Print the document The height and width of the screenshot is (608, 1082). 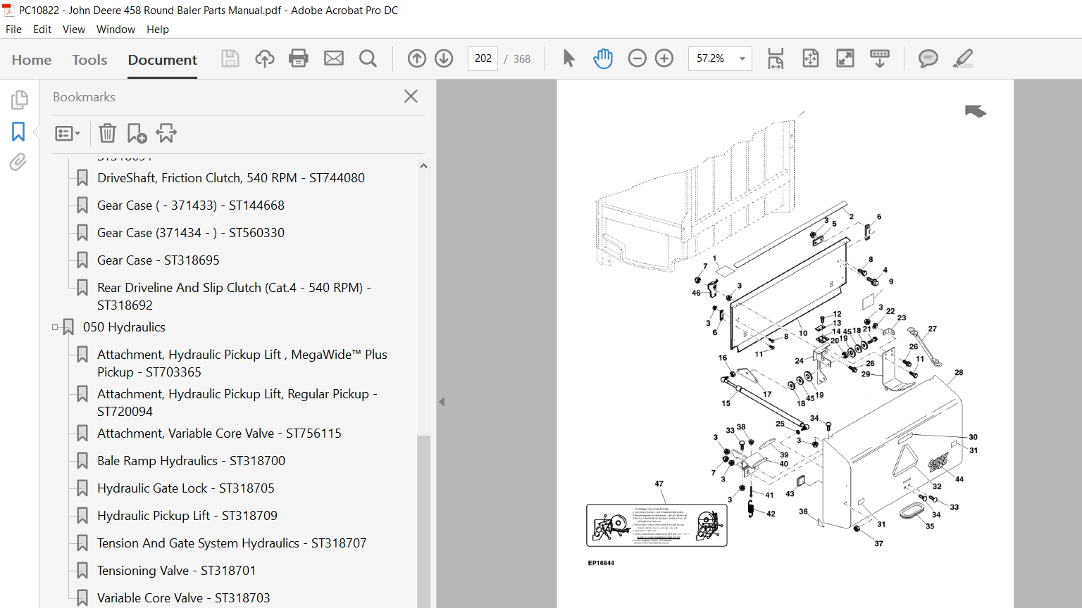[299, 58]
